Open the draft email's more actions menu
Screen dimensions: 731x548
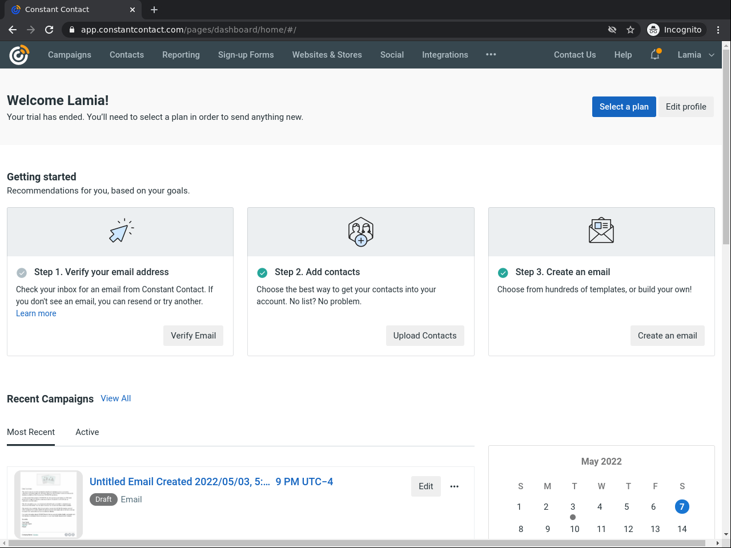pos(455,486)
